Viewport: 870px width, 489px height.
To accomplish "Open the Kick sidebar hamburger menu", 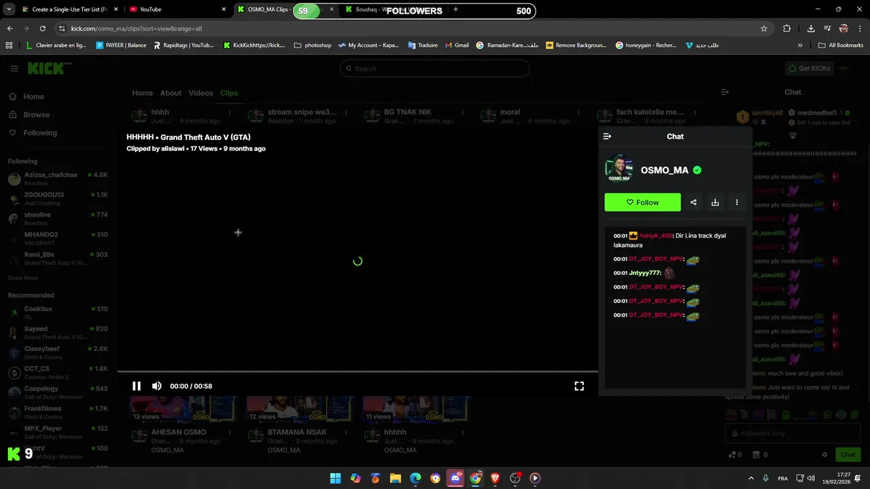I will point(14,69).
